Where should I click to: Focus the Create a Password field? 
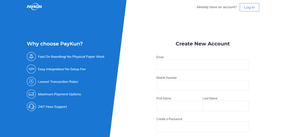click(202, 126)
